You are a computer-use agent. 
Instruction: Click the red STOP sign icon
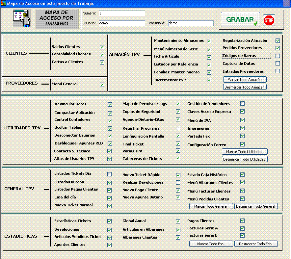269,20
